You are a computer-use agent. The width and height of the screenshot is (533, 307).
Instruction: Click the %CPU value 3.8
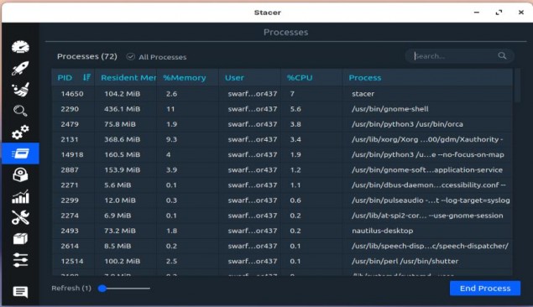(295, 124)
